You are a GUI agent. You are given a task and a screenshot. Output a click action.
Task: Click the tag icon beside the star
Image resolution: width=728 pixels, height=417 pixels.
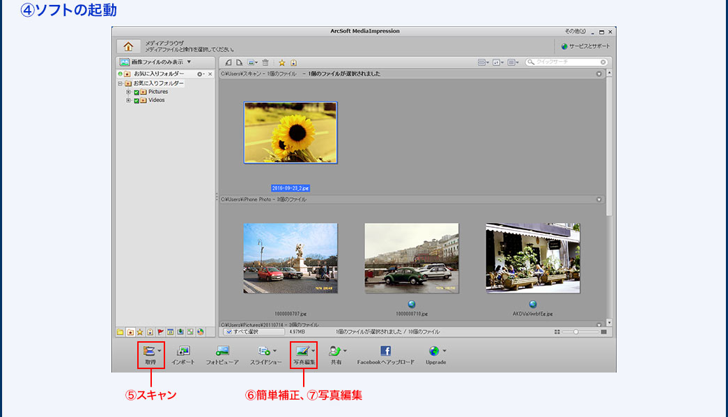pyautogui.click(x=293, y=63)
